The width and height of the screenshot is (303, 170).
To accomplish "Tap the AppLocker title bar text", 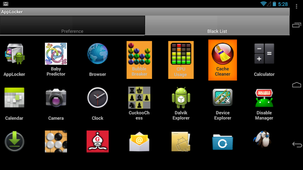I will click(12, 12).
